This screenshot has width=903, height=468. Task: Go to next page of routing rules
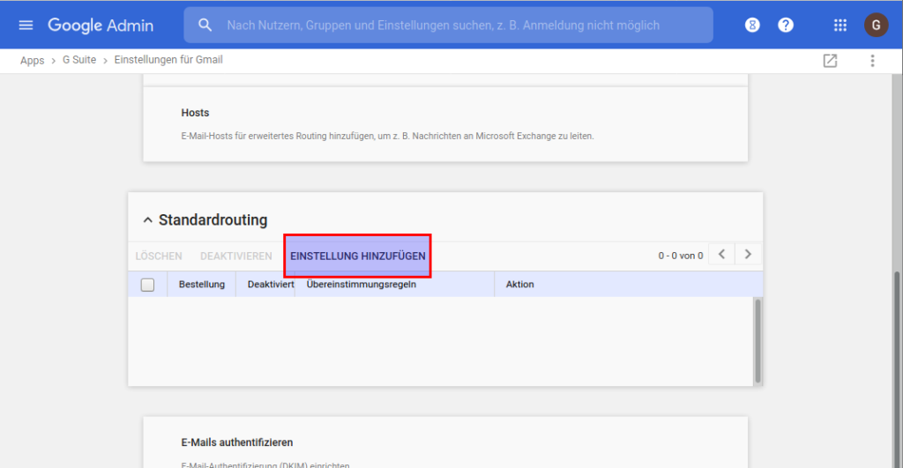click(x=748, y=254)
